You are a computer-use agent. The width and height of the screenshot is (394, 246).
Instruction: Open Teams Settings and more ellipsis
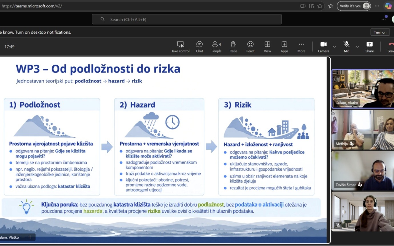(x=384, y=19)
